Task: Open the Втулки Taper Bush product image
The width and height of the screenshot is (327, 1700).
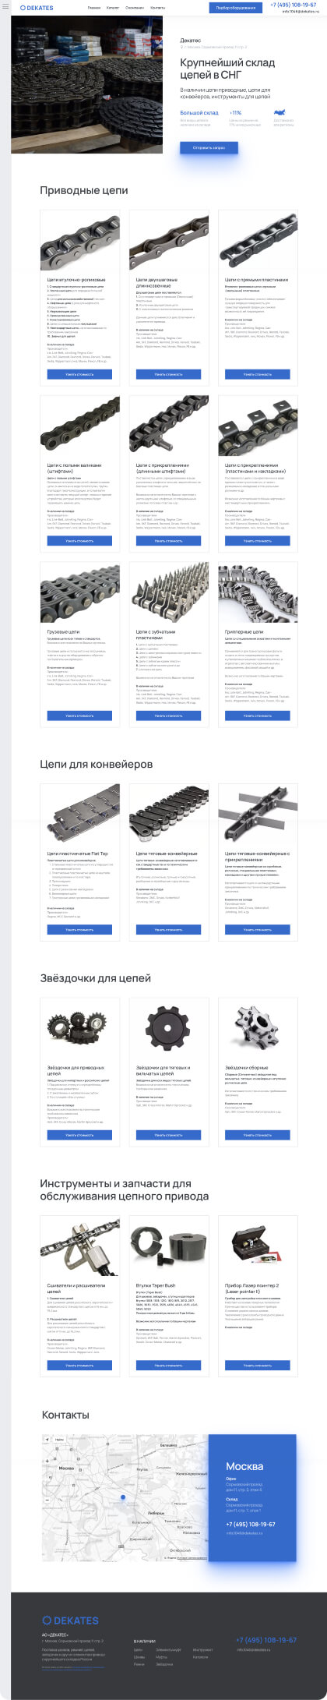Action: point(169,1247)
